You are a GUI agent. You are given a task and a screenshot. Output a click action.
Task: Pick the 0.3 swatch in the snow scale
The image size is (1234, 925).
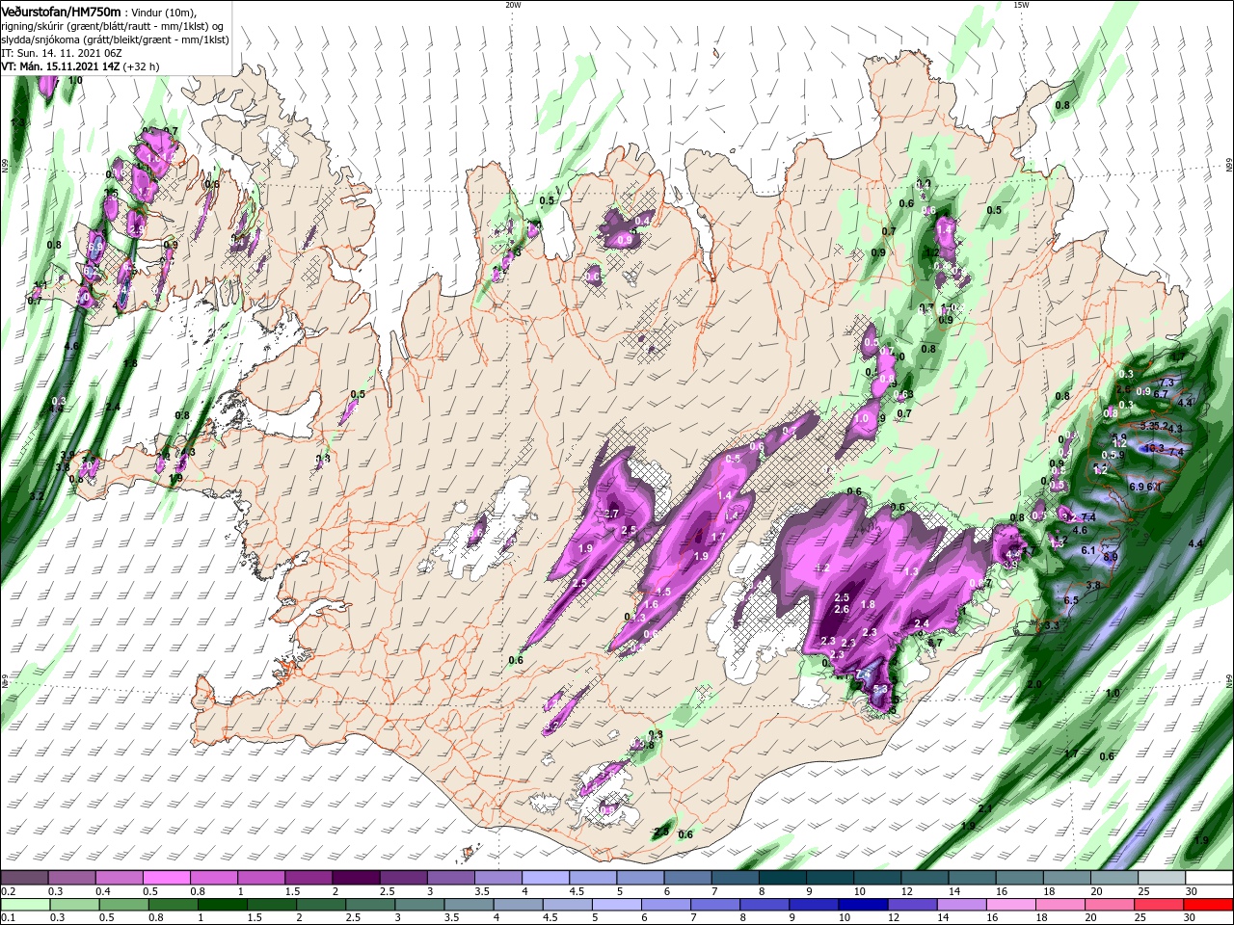[71, 877]
